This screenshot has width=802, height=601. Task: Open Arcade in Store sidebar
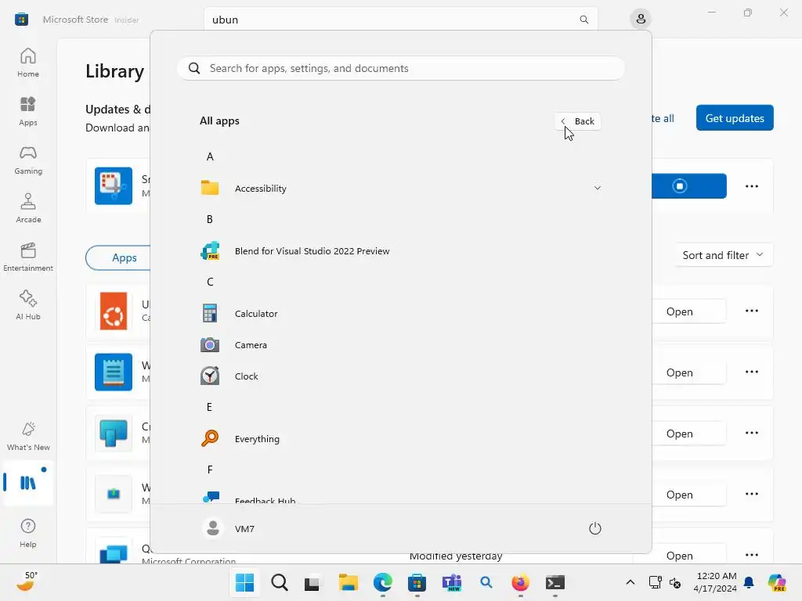point(28,208)
